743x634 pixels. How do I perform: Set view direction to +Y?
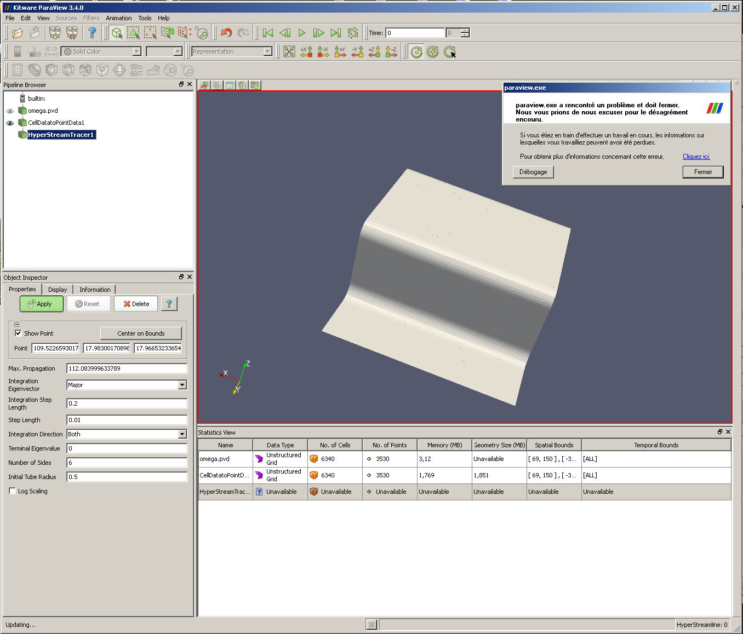(x=340, y=51)
